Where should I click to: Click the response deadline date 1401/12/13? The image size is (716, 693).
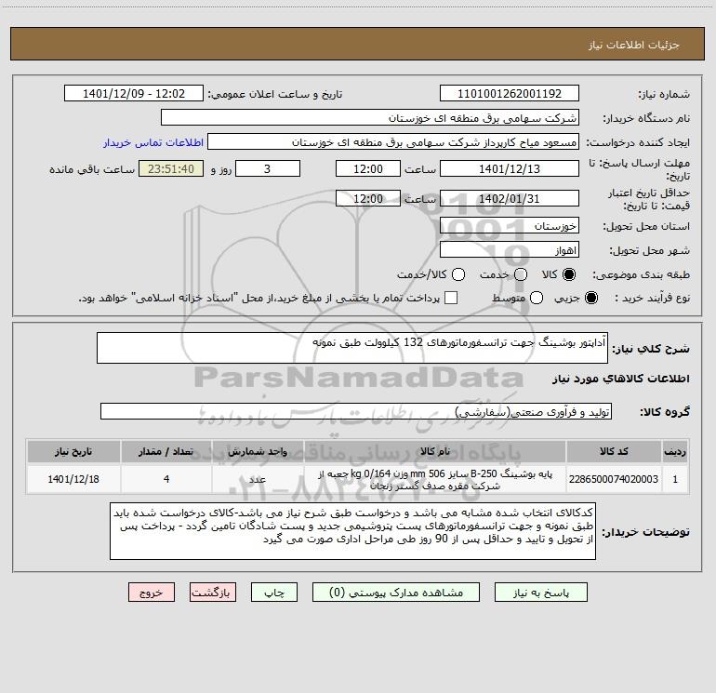pyautogui.click(x=510, y=168)
